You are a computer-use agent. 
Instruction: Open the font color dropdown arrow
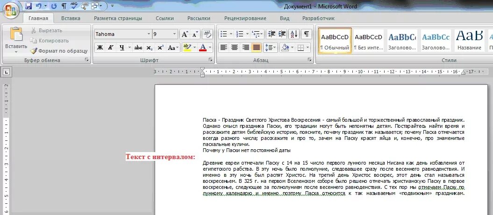click(x=210, y=48)
